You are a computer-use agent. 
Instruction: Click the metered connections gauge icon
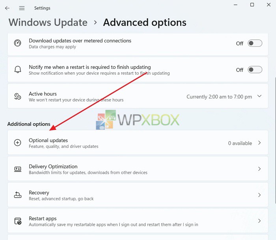point(18,43)
